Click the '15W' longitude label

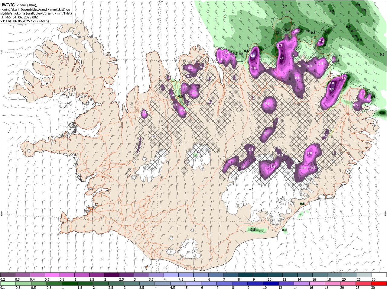click(x=320, y=2)
